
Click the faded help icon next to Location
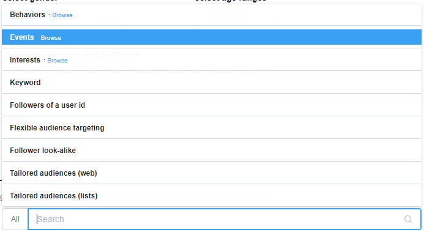click(x=46, y=120)
